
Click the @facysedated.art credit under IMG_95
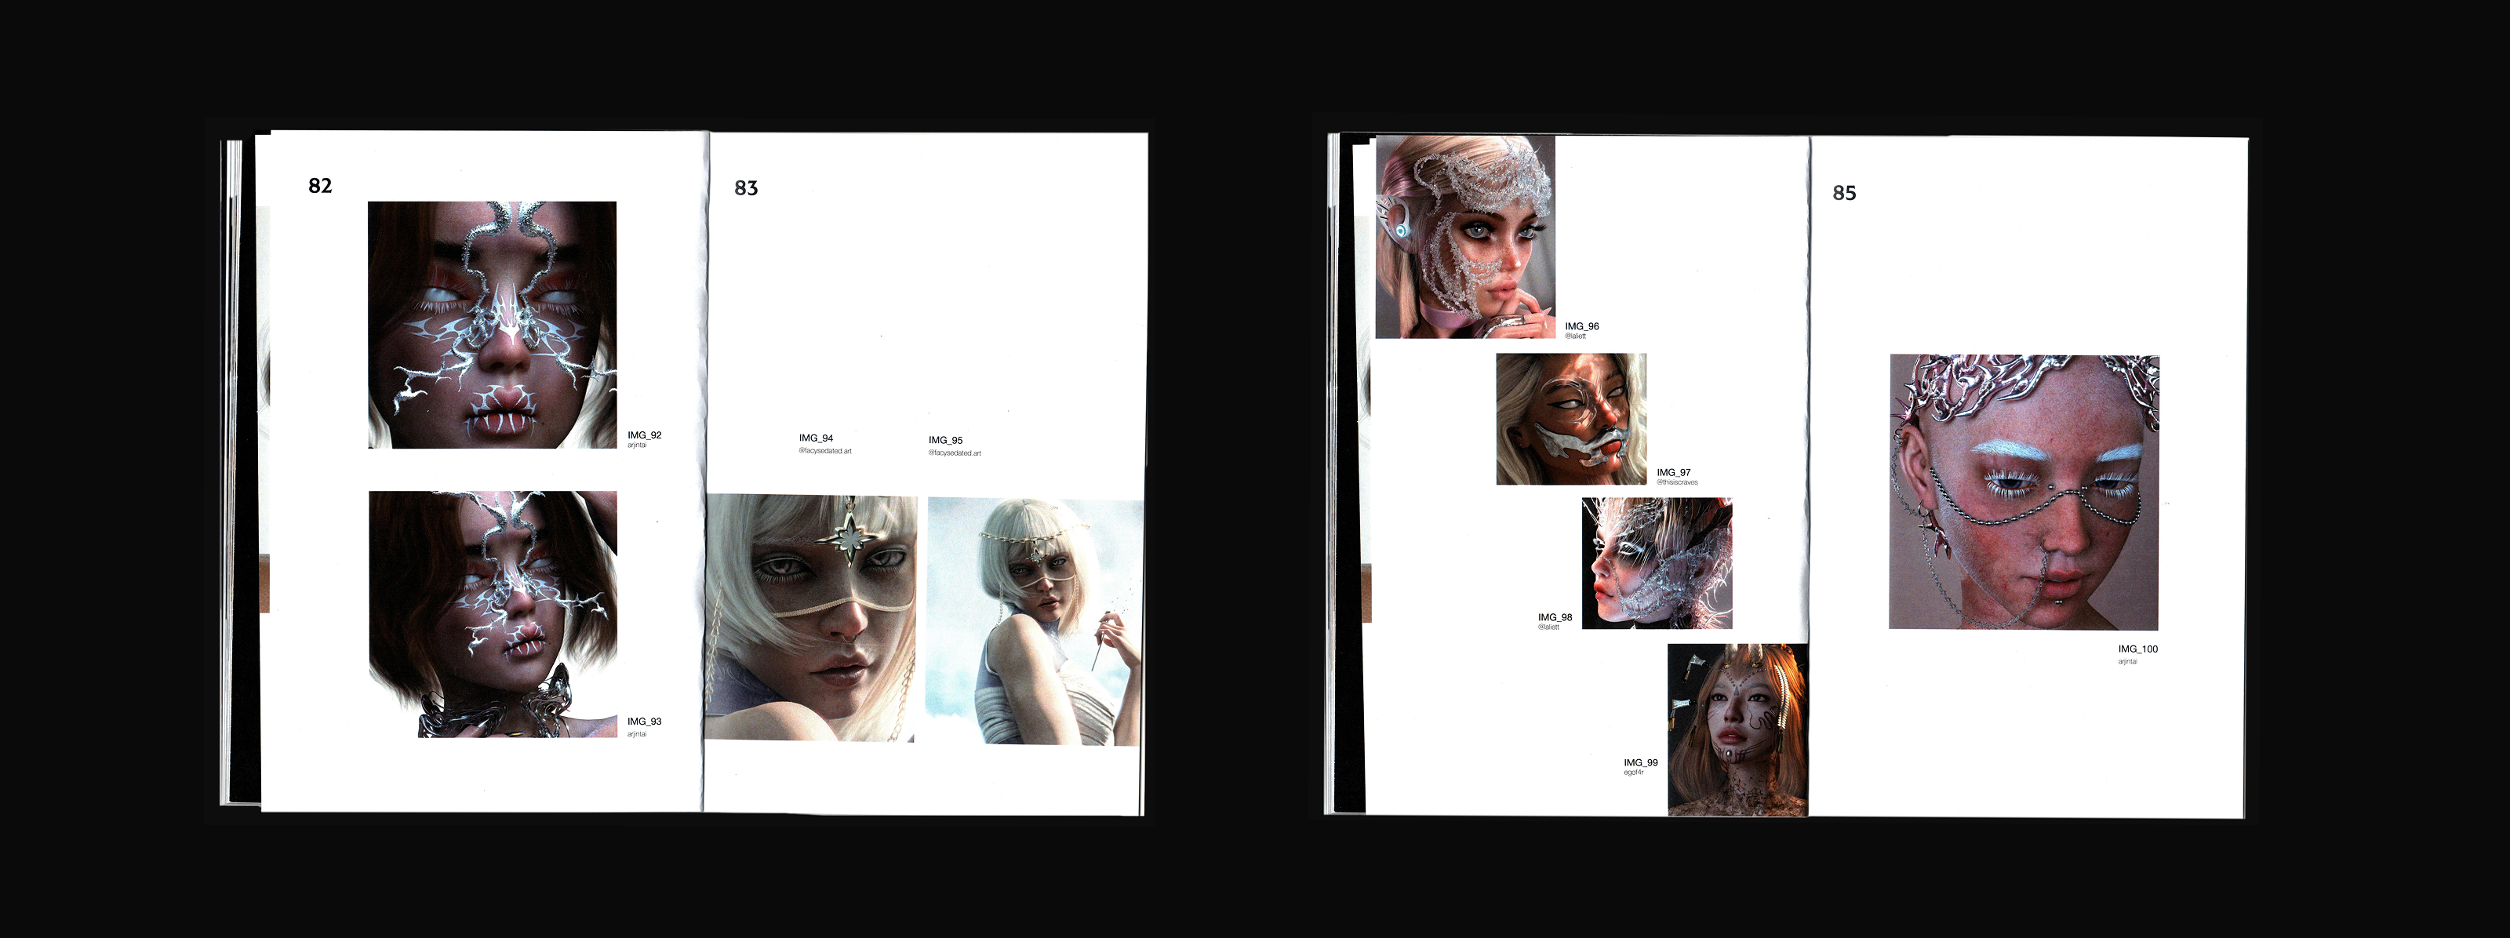955,453
